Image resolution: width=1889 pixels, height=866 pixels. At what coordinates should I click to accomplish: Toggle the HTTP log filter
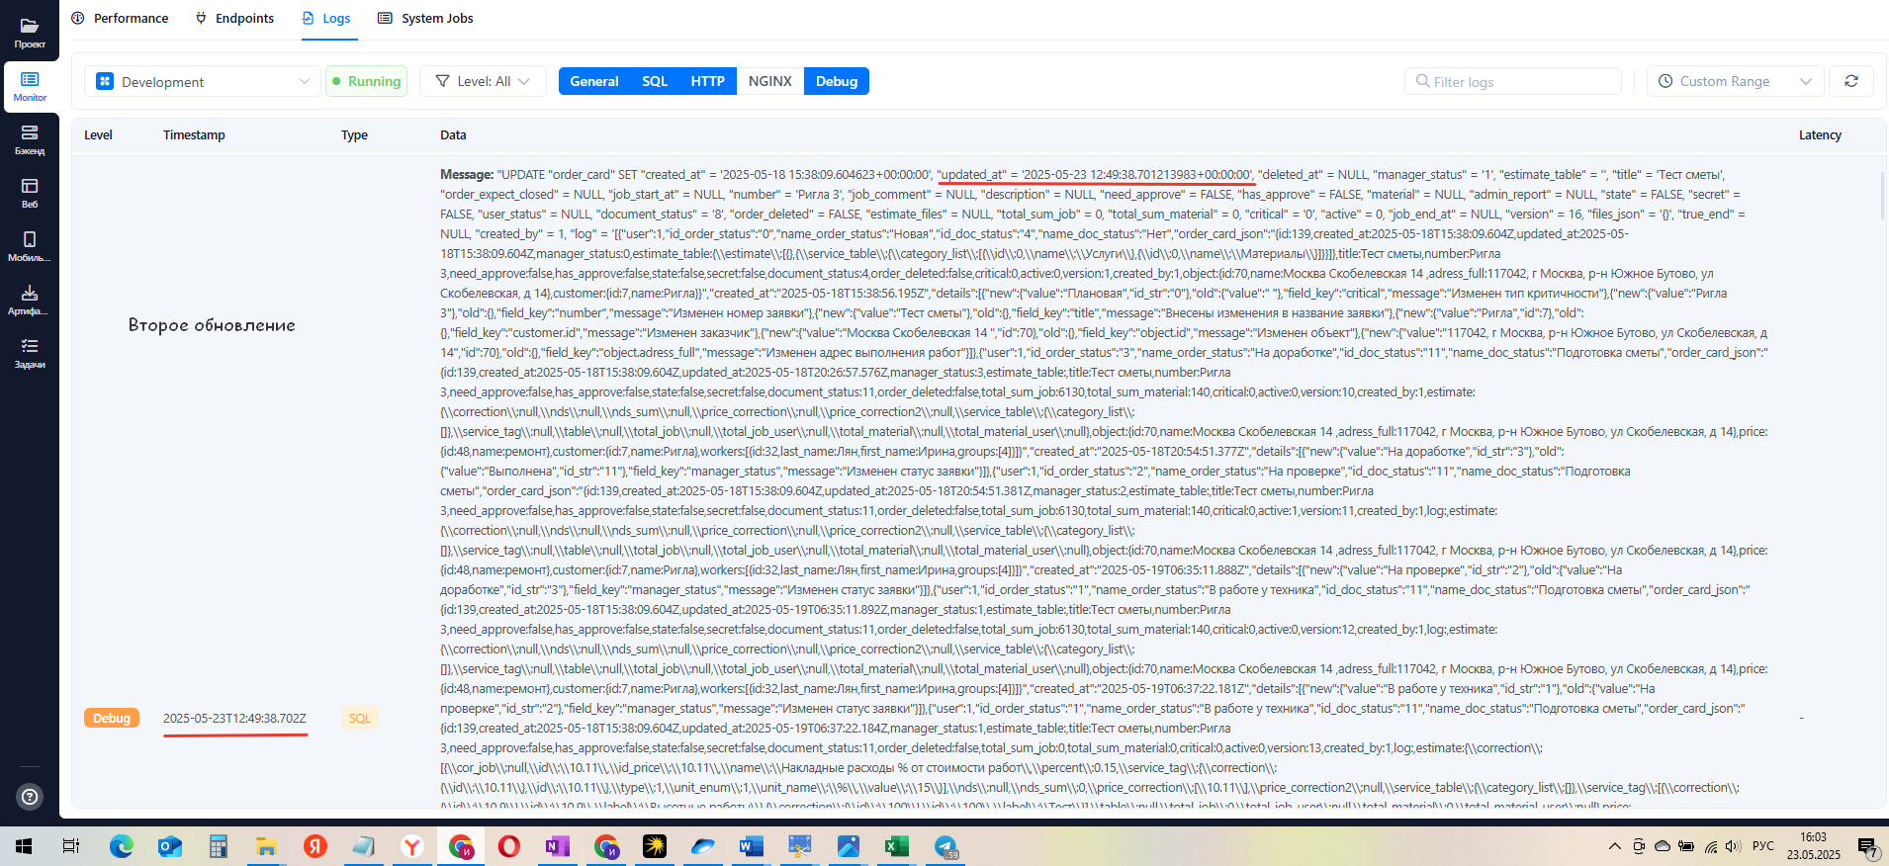coord(708,81)
